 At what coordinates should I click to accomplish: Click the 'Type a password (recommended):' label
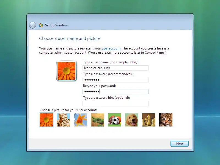pyautogui.click(x=108, y=74)
